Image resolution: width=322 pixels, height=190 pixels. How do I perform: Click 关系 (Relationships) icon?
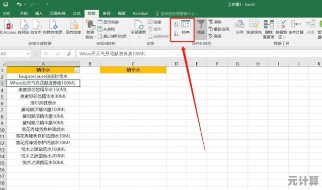point(310,27)
